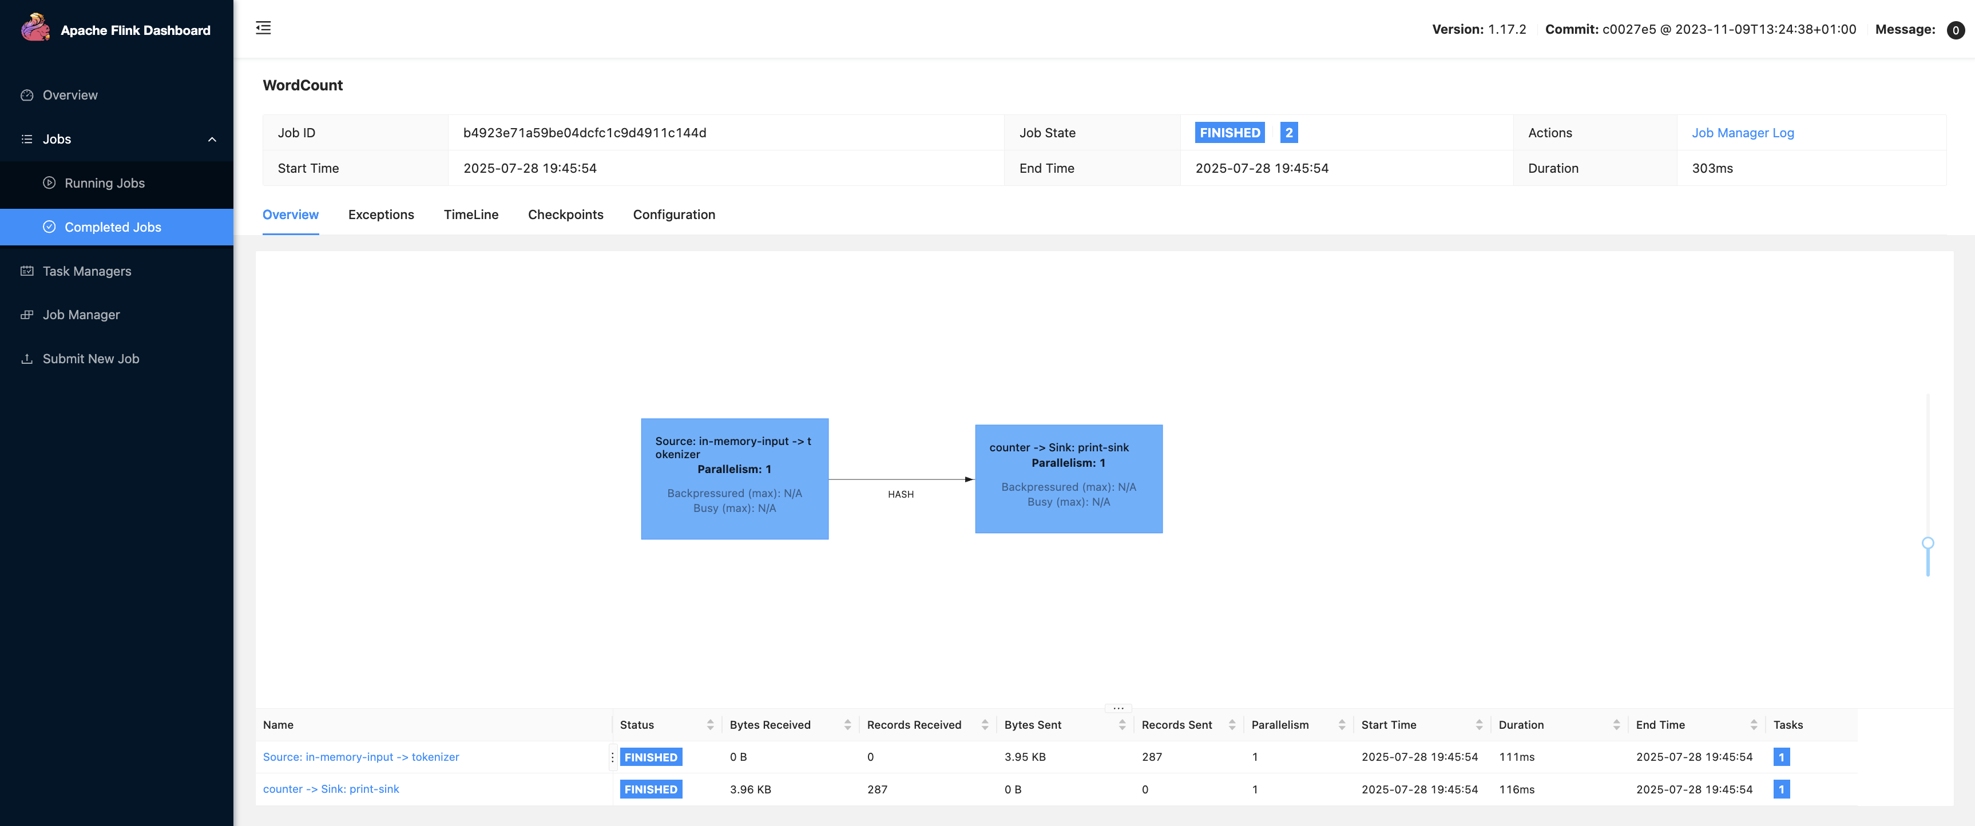
Task: Sort table by Start Time column
Action: point(1479,725)
